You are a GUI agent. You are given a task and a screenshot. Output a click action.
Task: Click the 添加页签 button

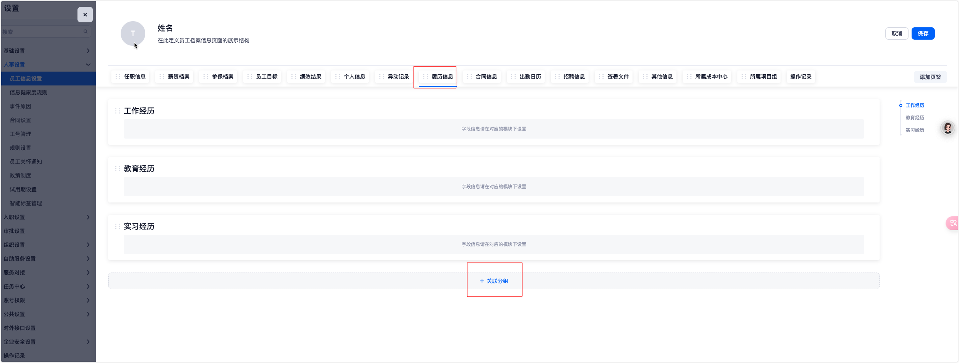pyautogui.click(x=930, y=77)
